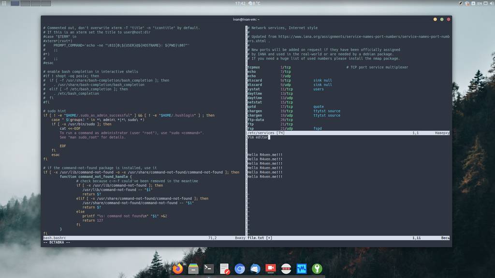
Task: Open the text editor with red pencil badge
Action: (x=223, y=269)
